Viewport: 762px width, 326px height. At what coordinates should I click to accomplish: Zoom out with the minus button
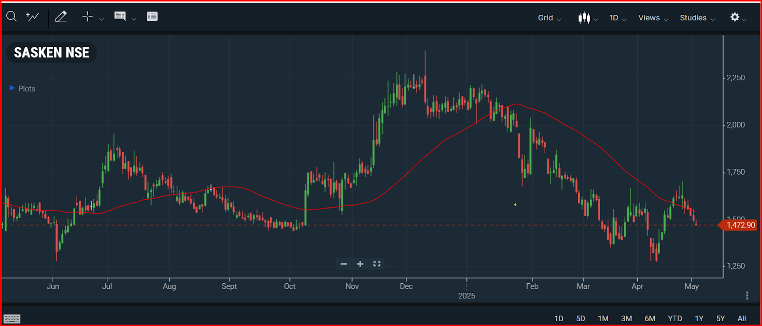point(344,264)
